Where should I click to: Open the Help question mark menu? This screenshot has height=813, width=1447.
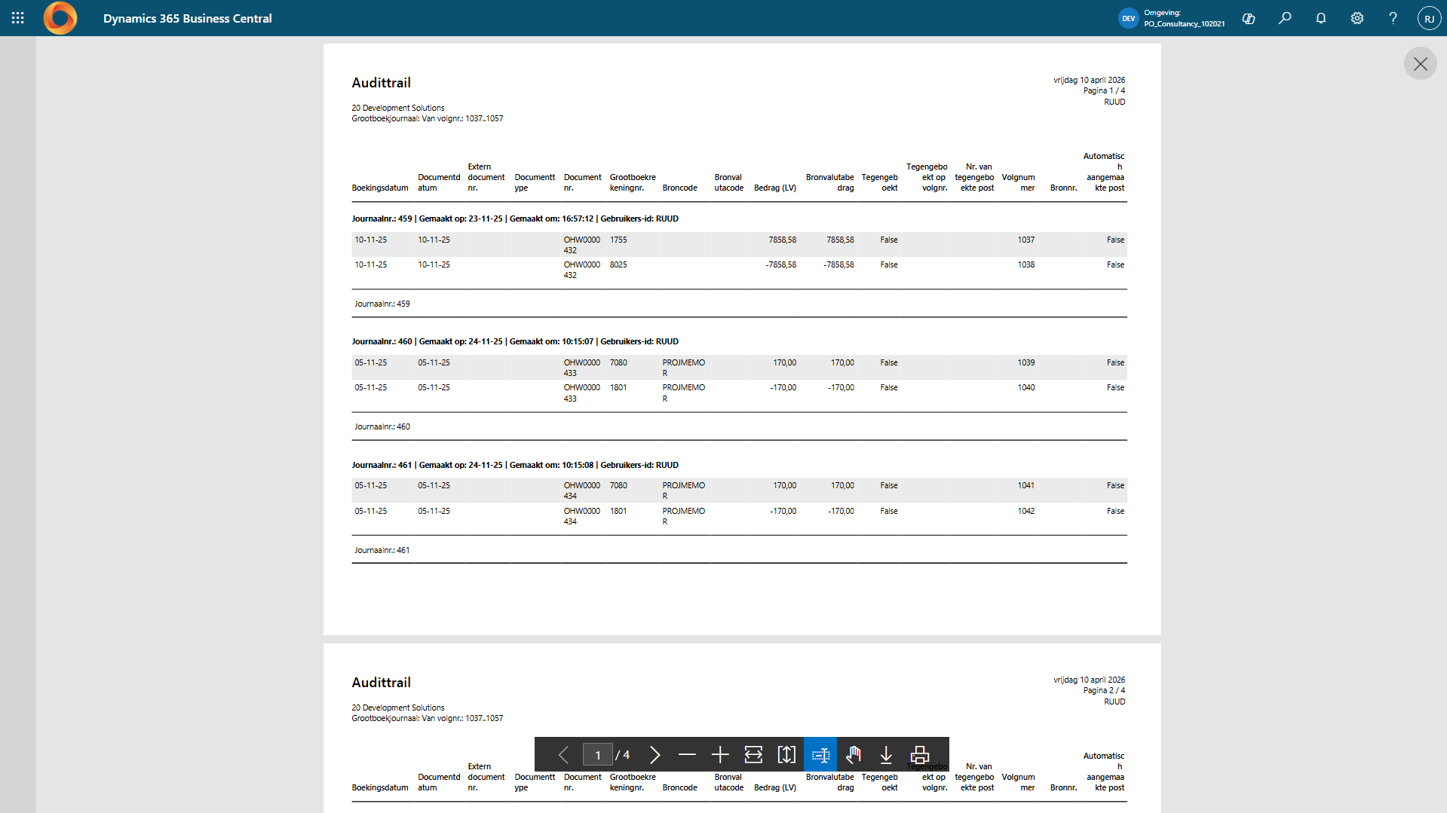point(1393,18)
